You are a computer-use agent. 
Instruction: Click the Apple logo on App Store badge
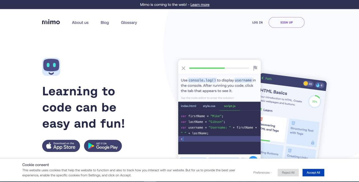[x=49, y=146]
